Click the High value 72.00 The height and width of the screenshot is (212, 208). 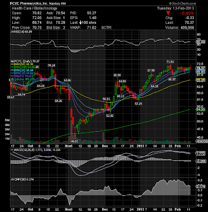tap(37, 18)
